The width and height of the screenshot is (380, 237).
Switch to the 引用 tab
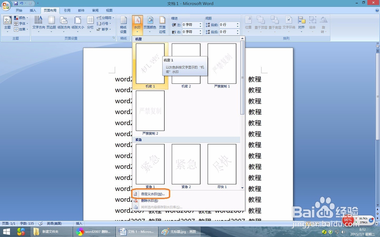pos(67,10)
